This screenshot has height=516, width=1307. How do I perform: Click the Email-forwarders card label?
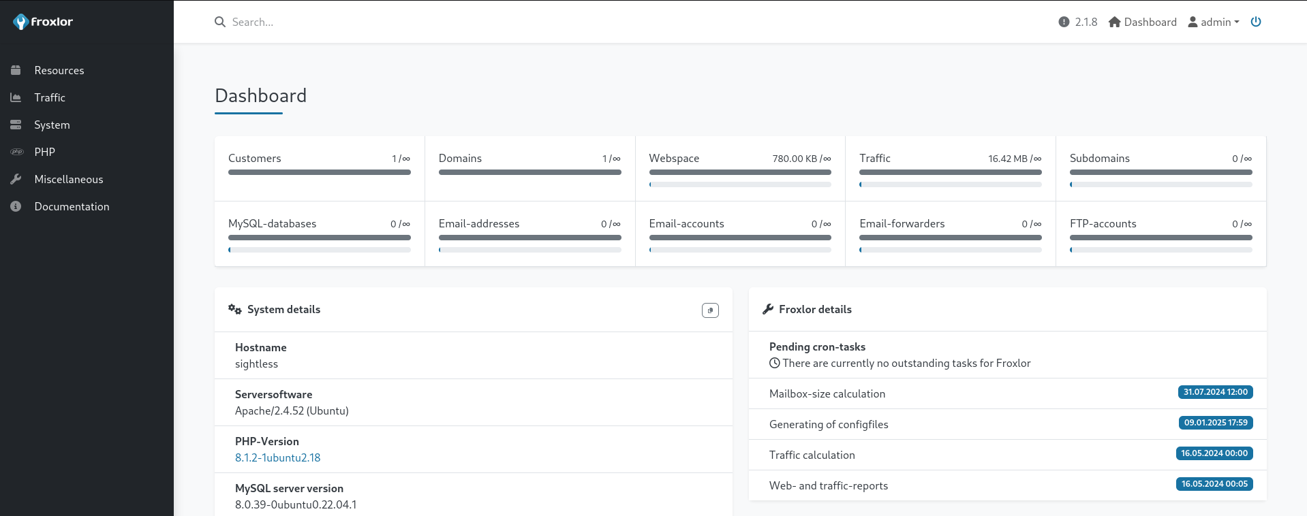tap(902, 223)
